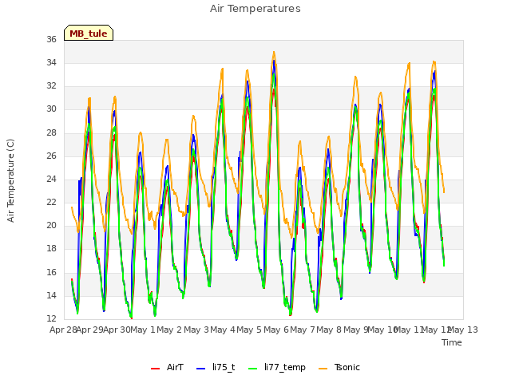Screen dimensions: 511x383
Task: Click the May 6 x-axis tick label
Action: 276,330
